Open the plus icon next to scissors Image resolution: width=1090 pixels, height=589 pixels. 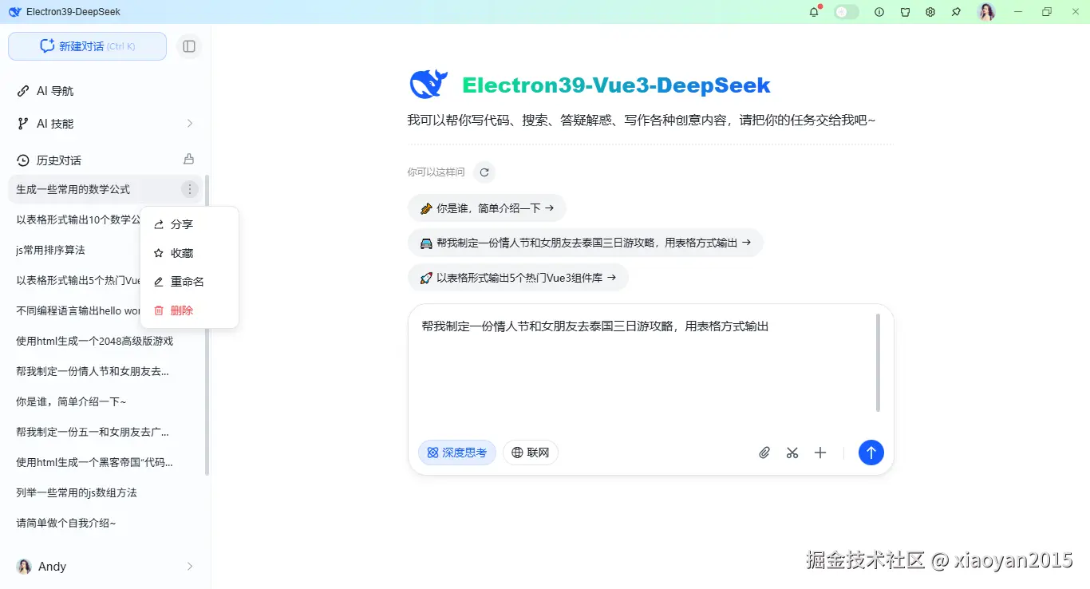tap(820, 453)
